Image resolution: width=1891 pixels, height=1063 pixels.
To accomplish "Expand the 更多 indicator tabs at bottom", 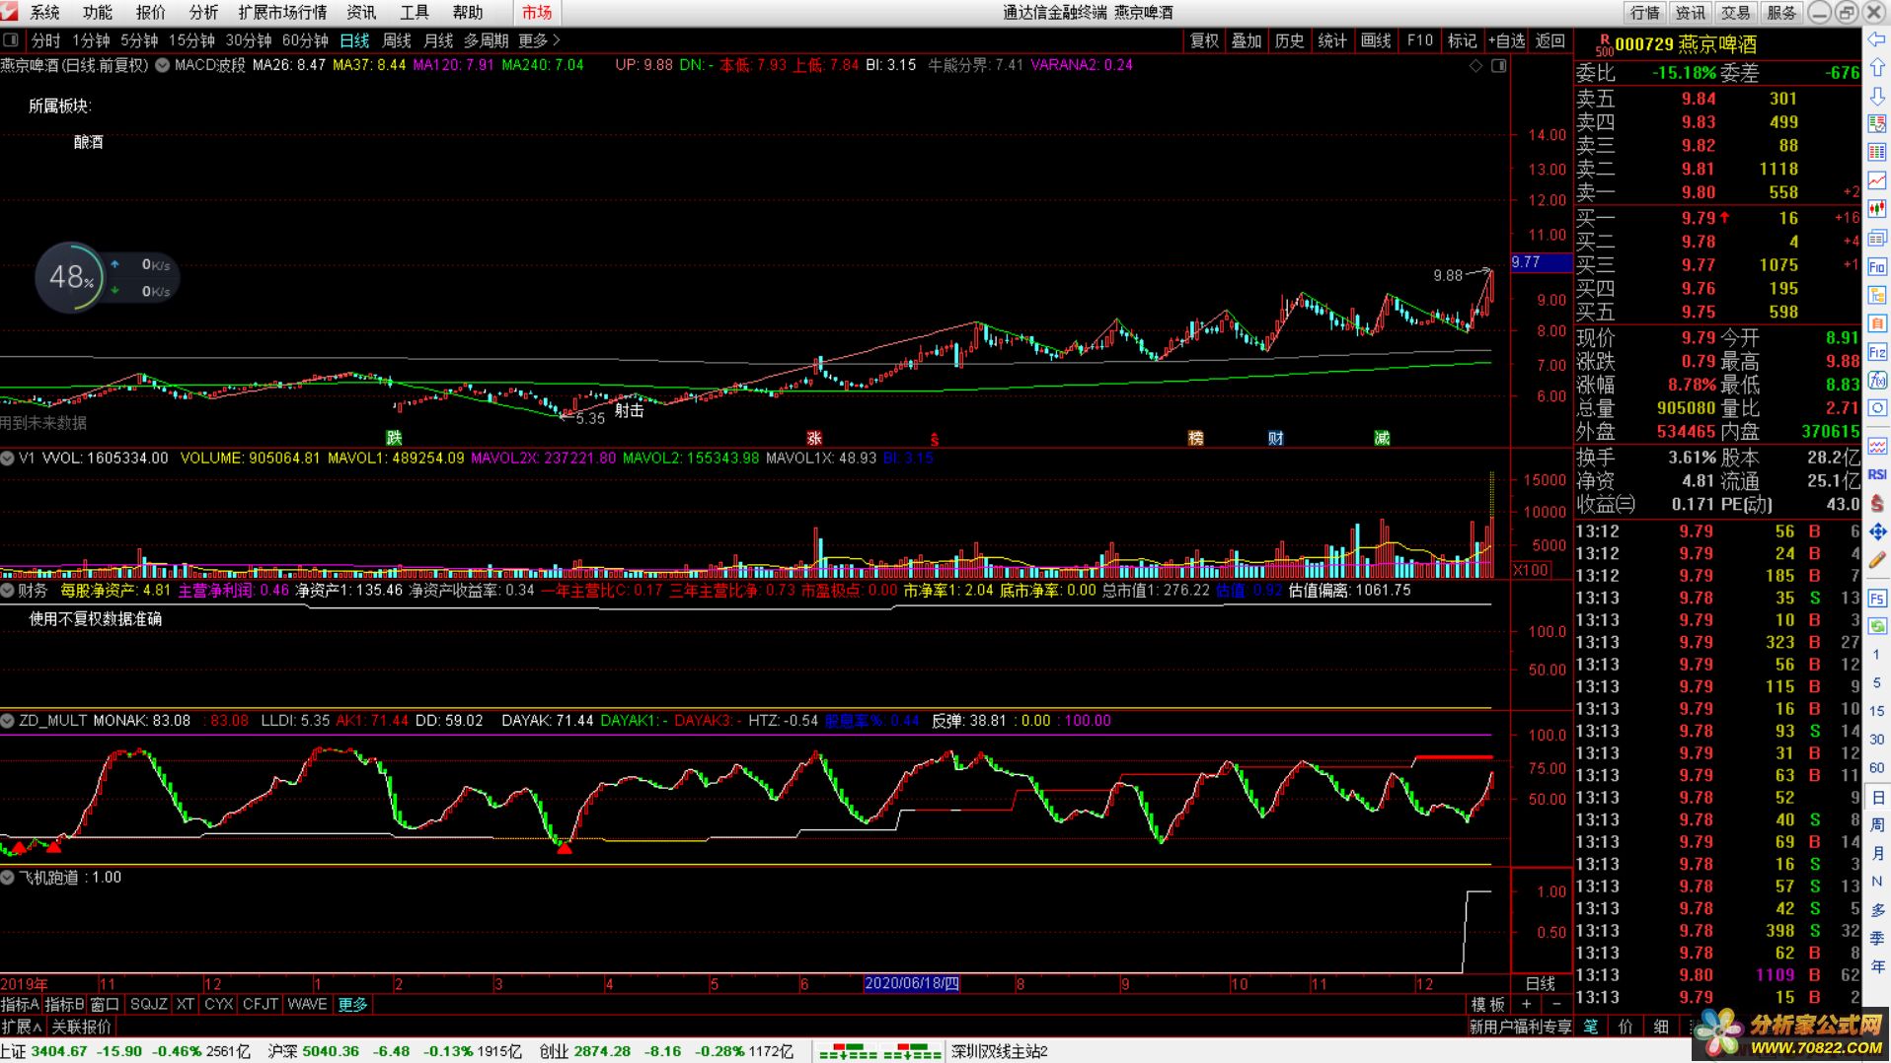I will point(352,1004).
